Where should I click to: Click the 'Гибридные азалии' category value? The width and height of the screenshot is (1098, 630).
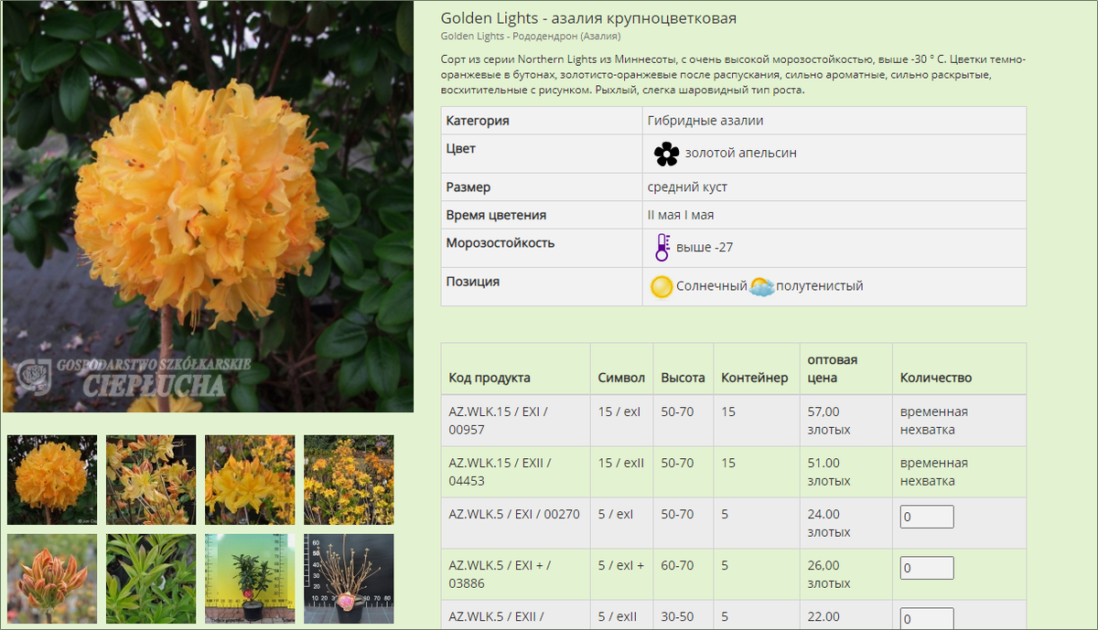point(705,121)
